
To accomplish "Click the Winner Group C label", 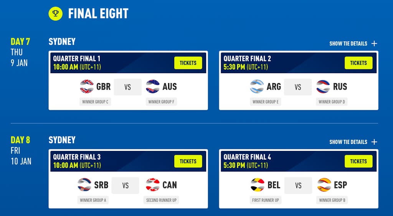I will [x=95, y=102].
